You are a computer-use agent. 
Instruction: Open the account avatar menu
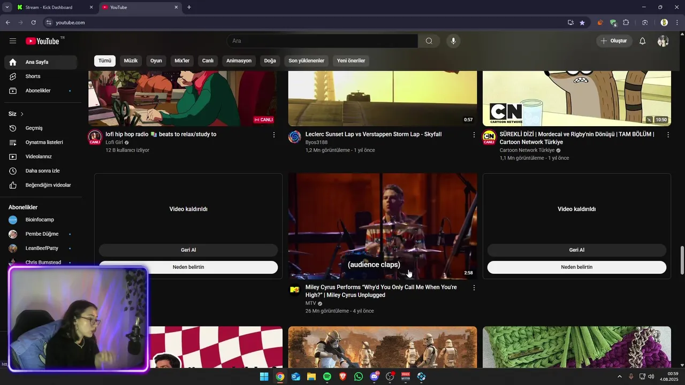pyautogui.click(x=663, y=41)
